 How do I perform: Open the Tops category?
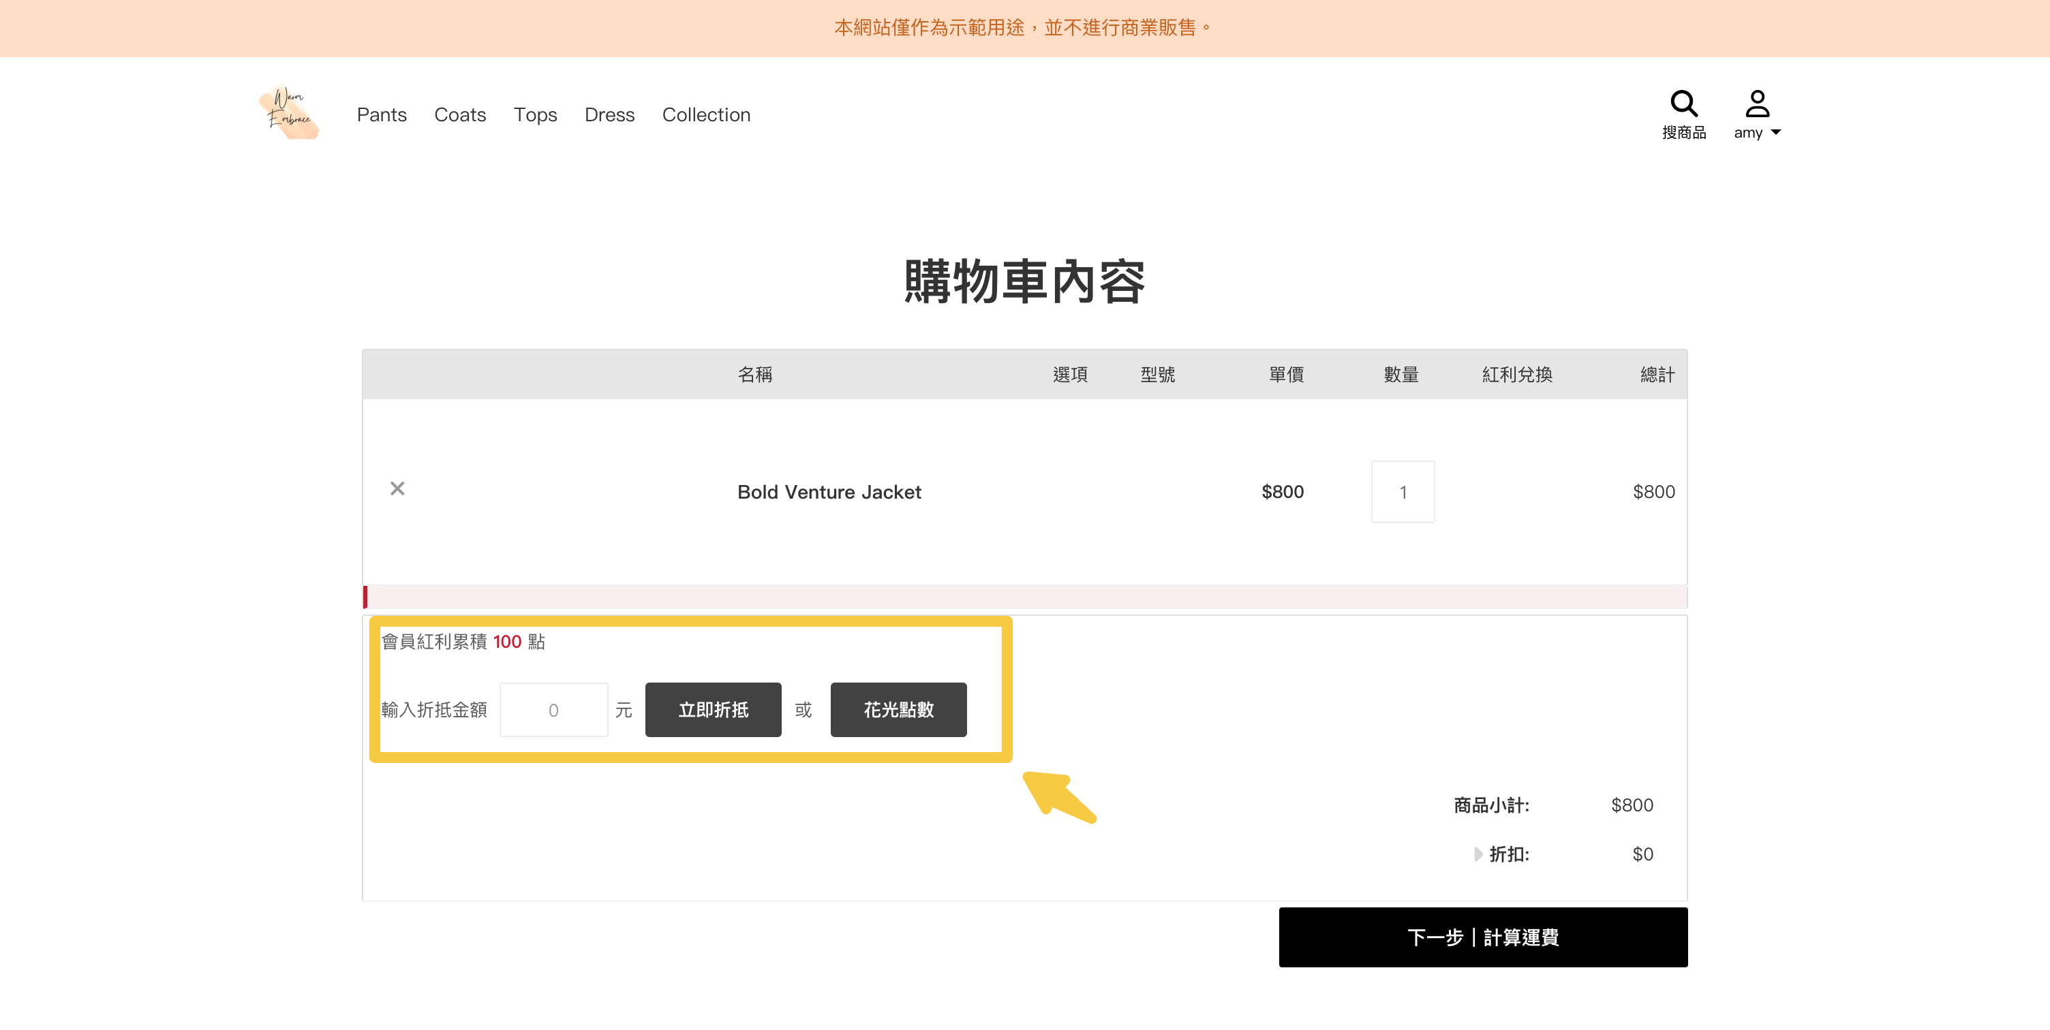click(535, 114)
